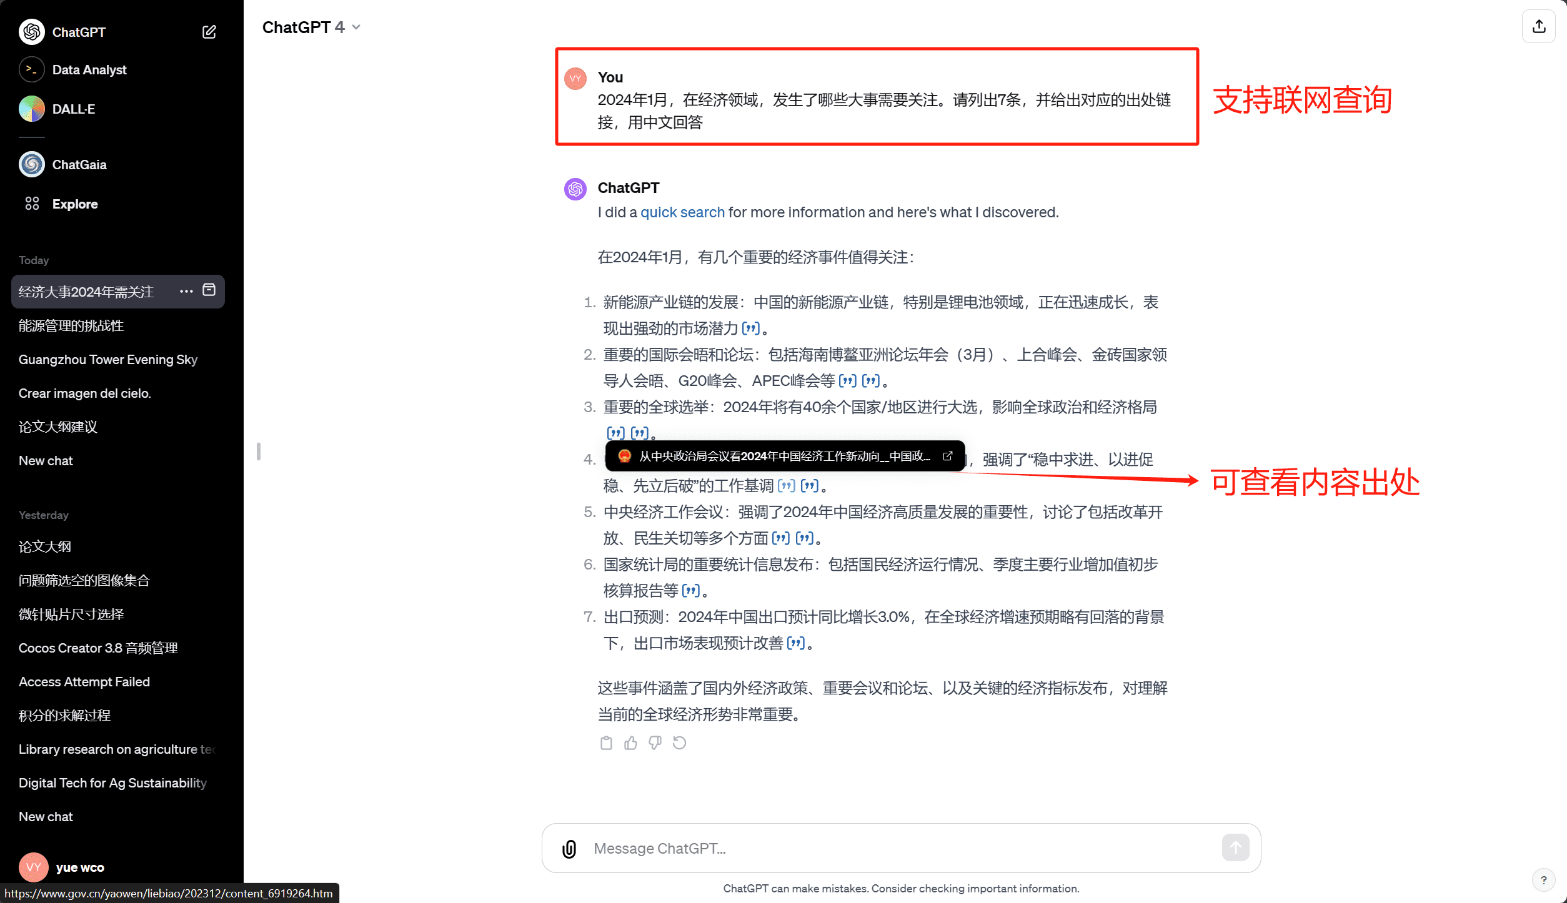Viewport: 1567px width, 903px height.
Task: Expand conversation options menu with ellipsis
Action: pos(185,290)
